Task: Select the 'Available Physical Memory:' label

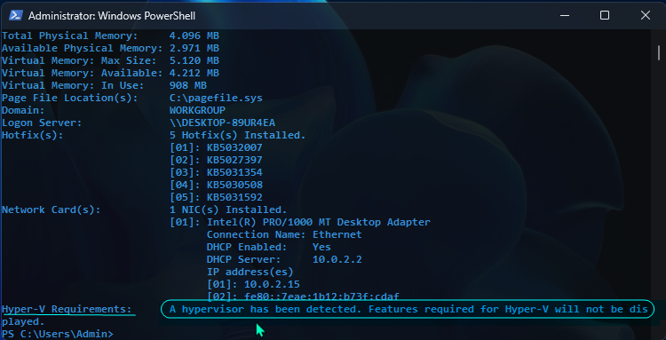Action: click(x=83, y=48)
